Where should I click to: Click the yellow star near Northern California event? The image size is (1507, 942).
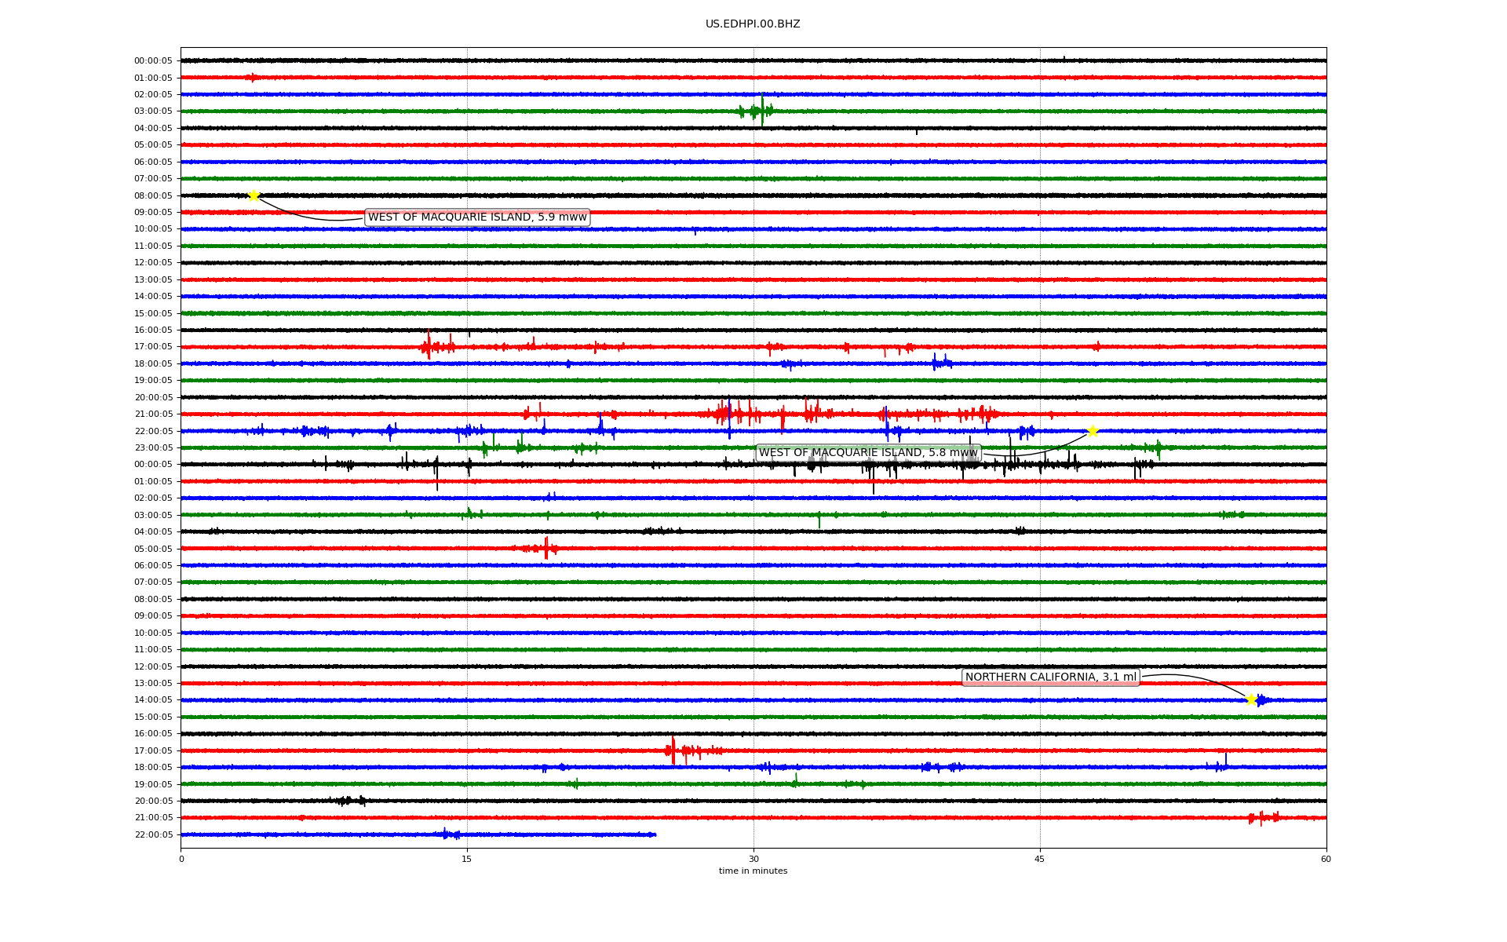[1251, 699]
